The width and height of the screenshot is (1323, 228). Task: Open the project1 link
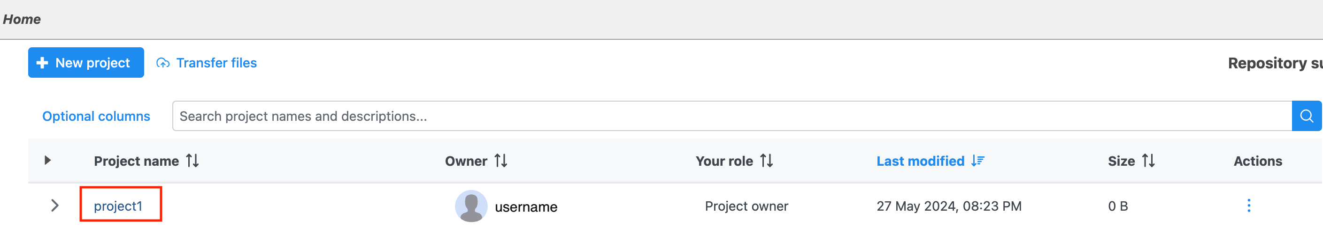(x=118, y=206)
